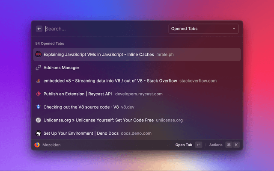
Task: Click the K shortcut key badge
Action: (236, 145)
